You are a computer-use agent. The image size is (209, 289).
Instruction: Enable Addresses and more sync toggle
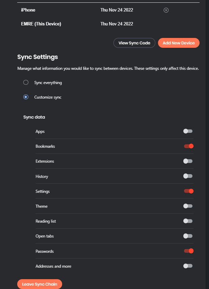(x=188, y=266)
